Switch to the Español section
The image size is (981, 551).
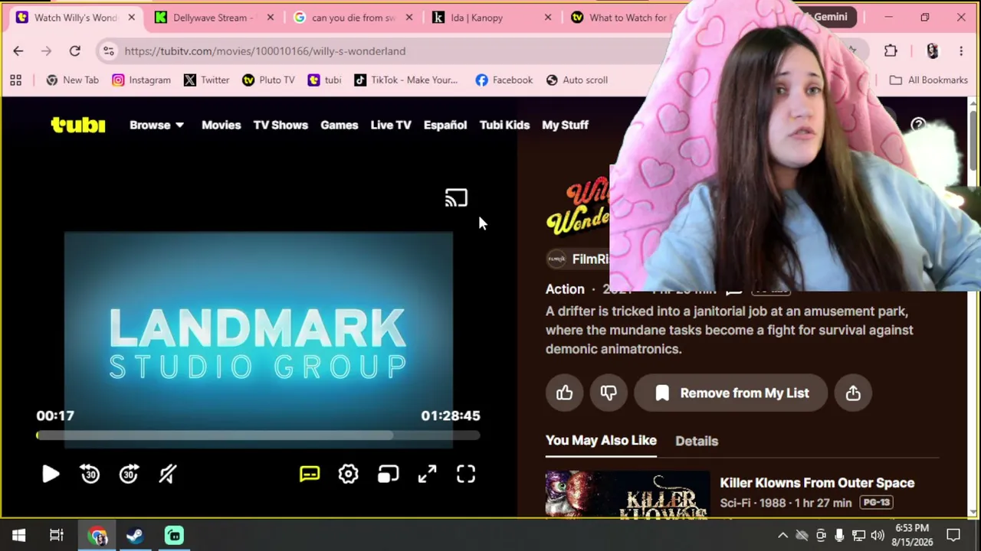pos(445,125)
